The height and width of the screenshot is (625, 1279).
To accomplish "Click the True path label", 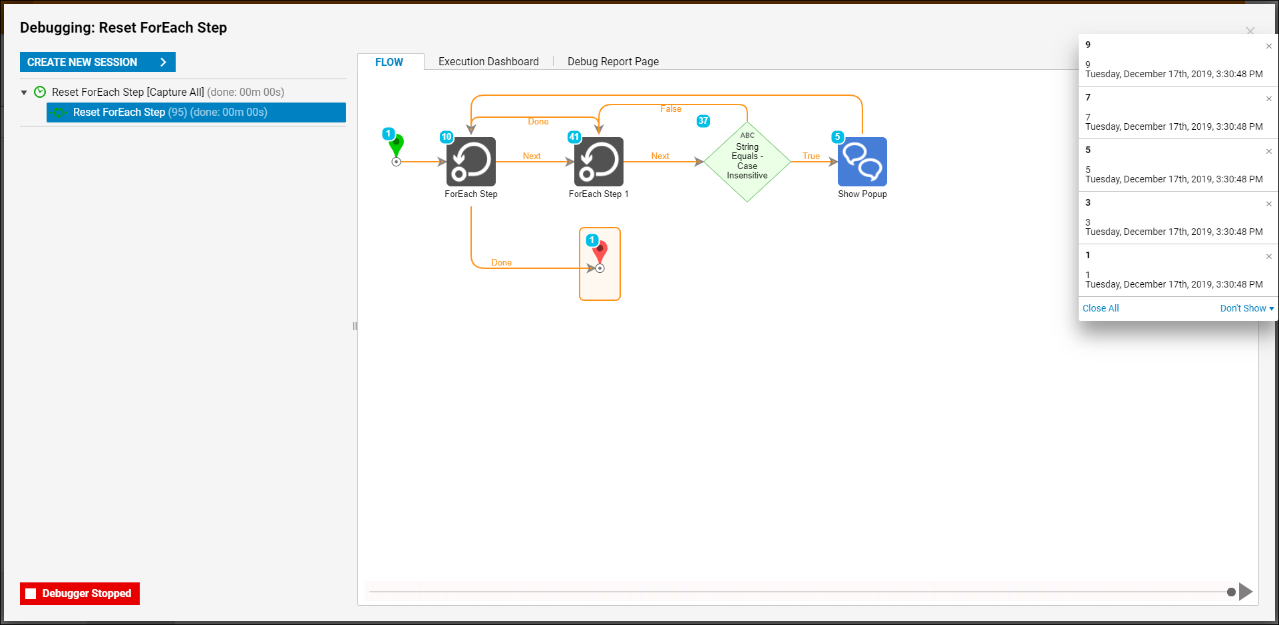I will point(811,156).
